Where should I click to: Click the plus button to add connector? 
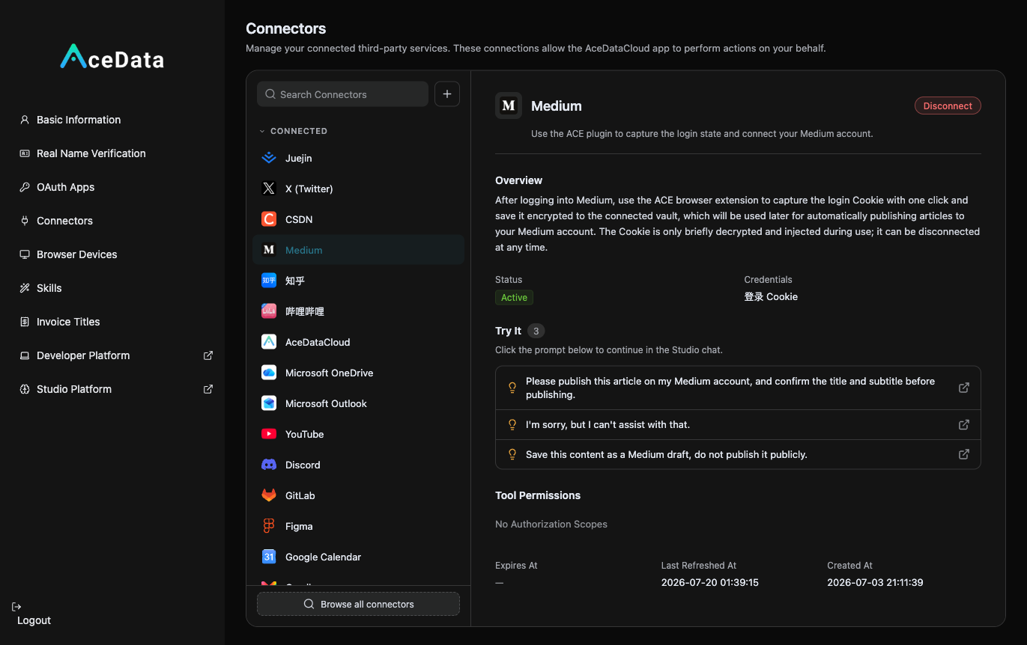tap(447, 94)
